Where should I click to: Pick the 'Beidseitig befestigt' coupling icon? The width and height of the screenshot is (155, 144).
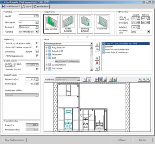click(x=85, y=24)
